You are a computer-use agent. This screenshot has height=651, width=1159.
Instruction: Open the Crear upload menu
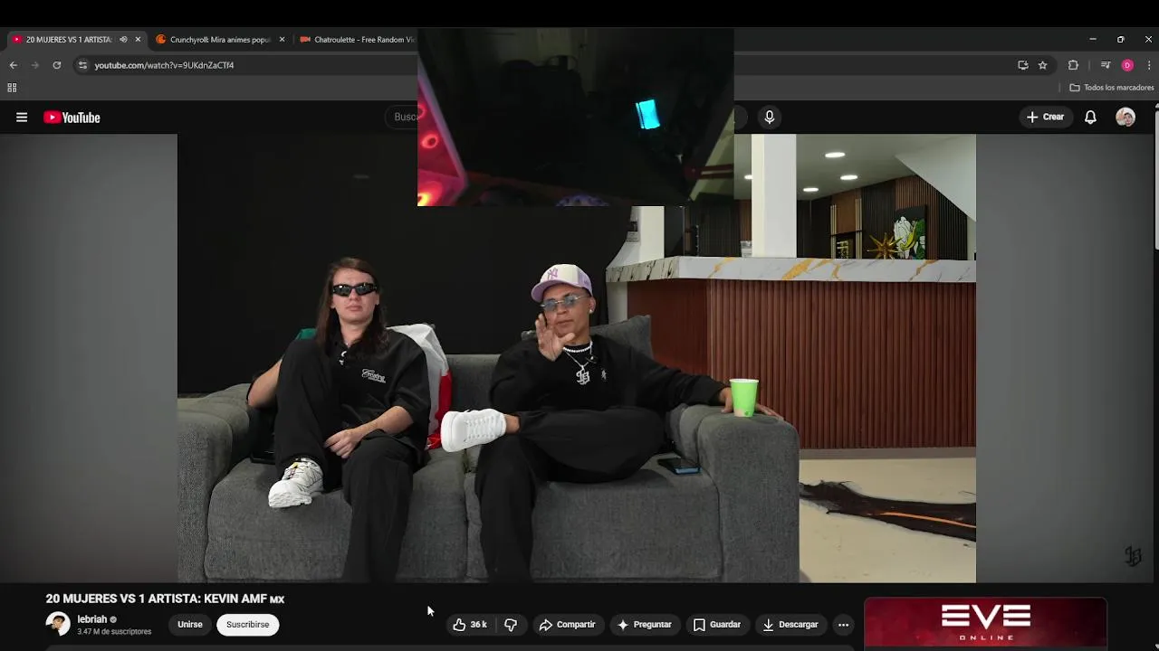click(1045, 117)
